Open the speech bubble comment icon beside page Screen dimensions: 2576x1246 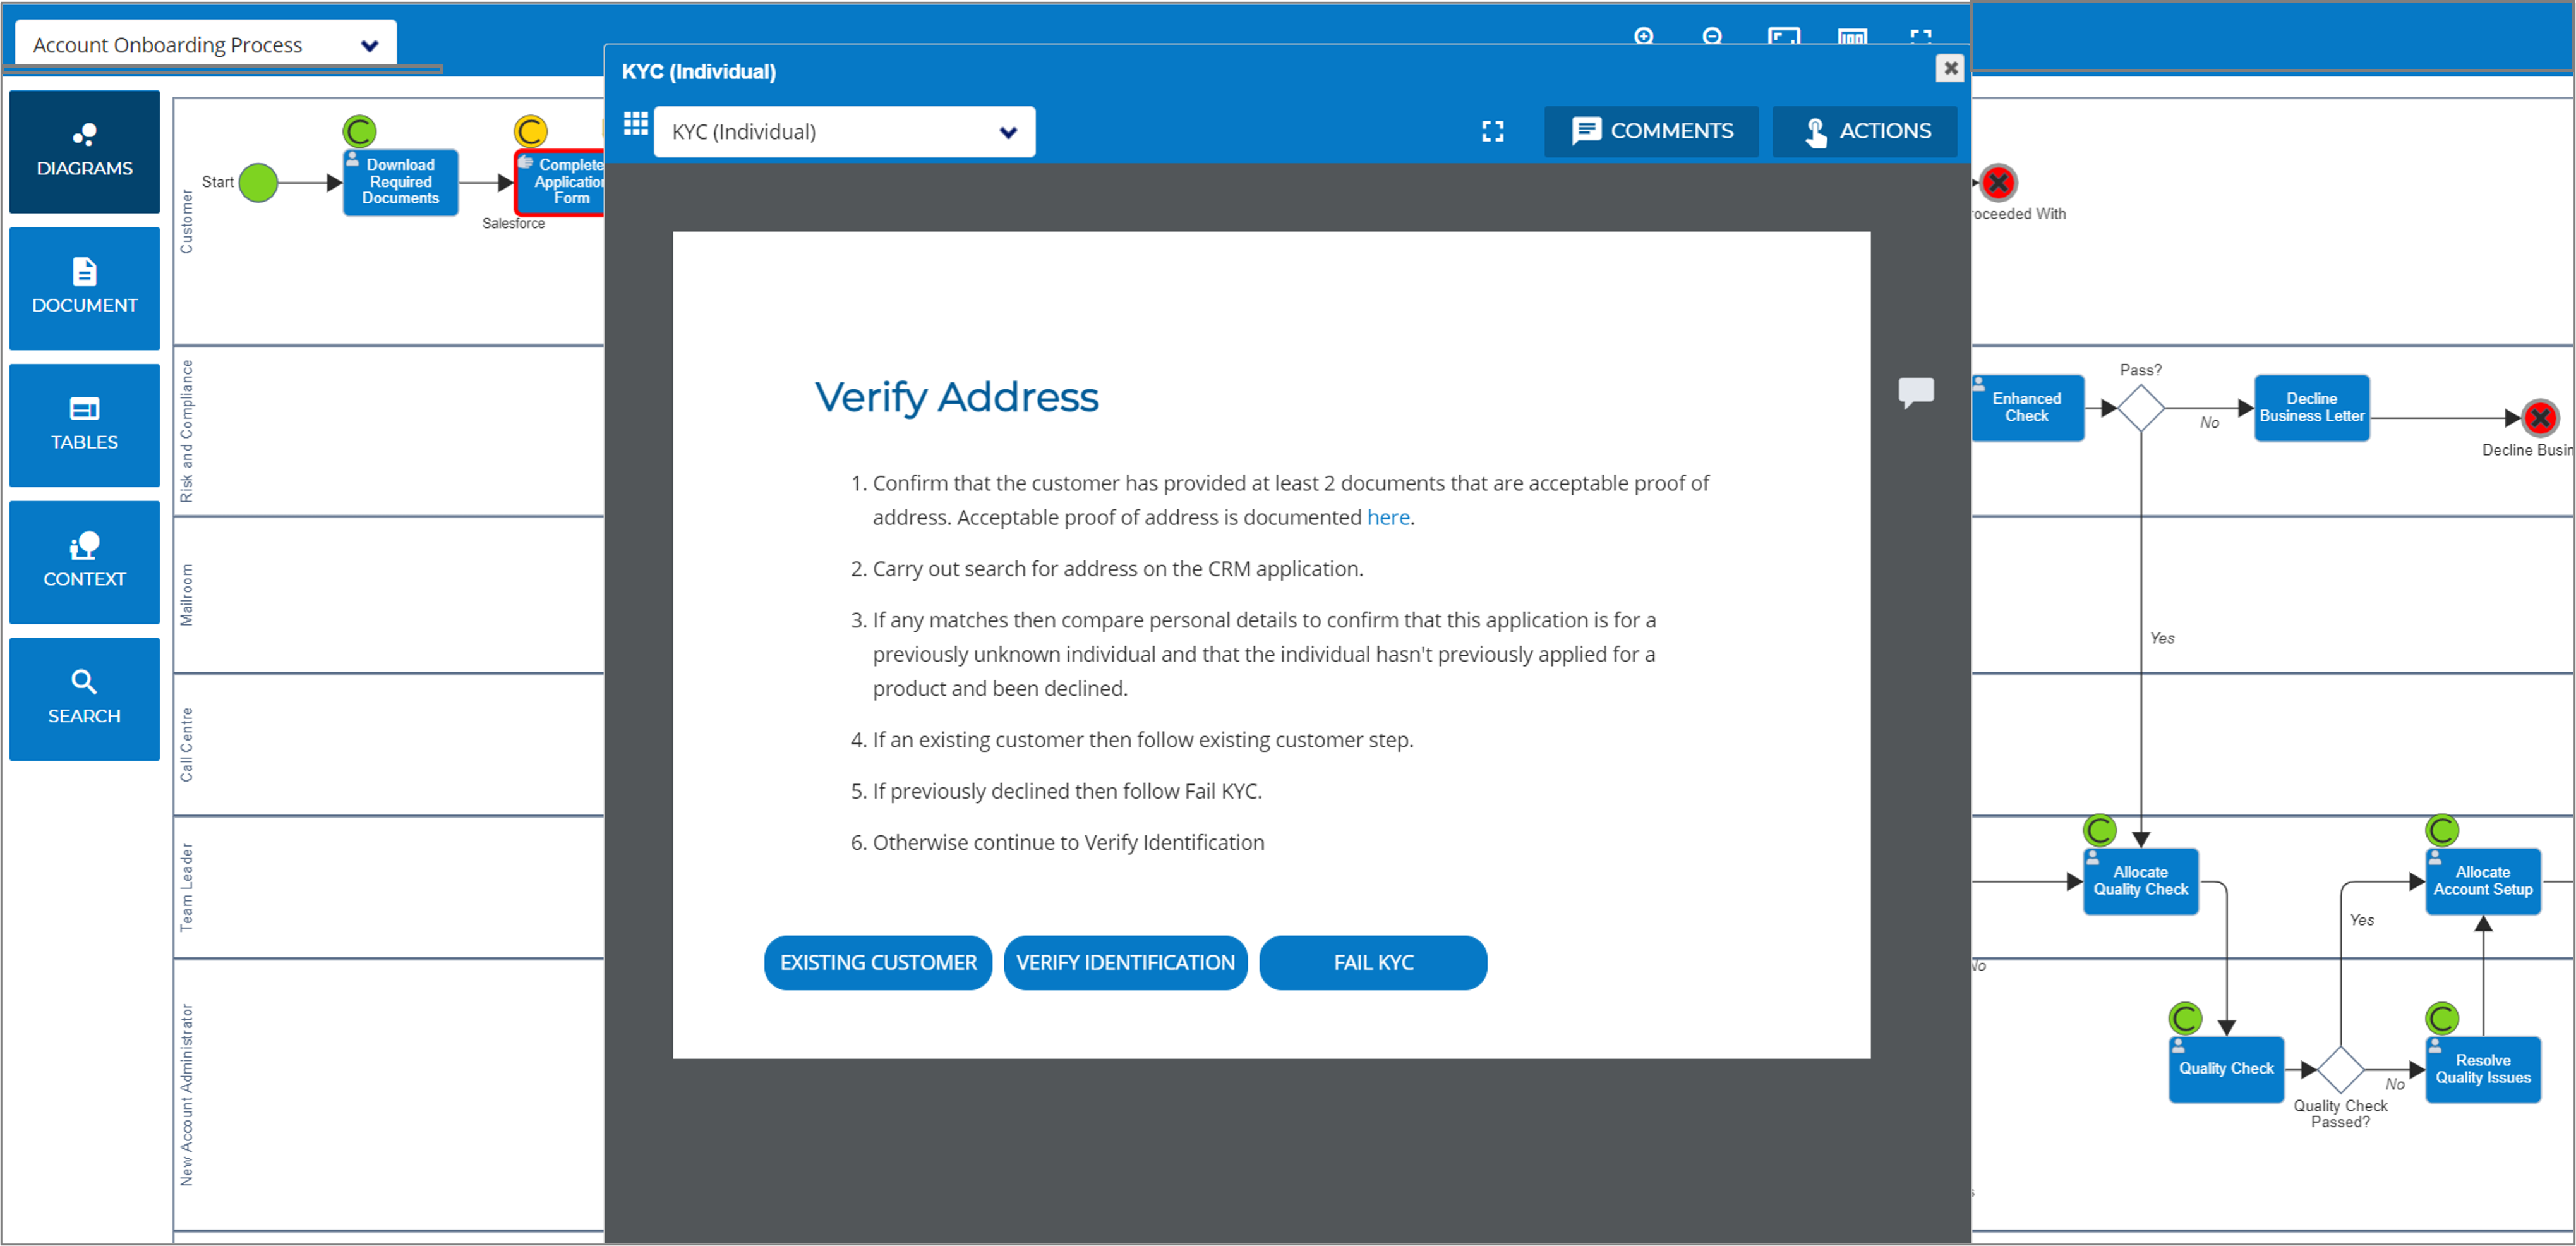[x=1915, y=392]
